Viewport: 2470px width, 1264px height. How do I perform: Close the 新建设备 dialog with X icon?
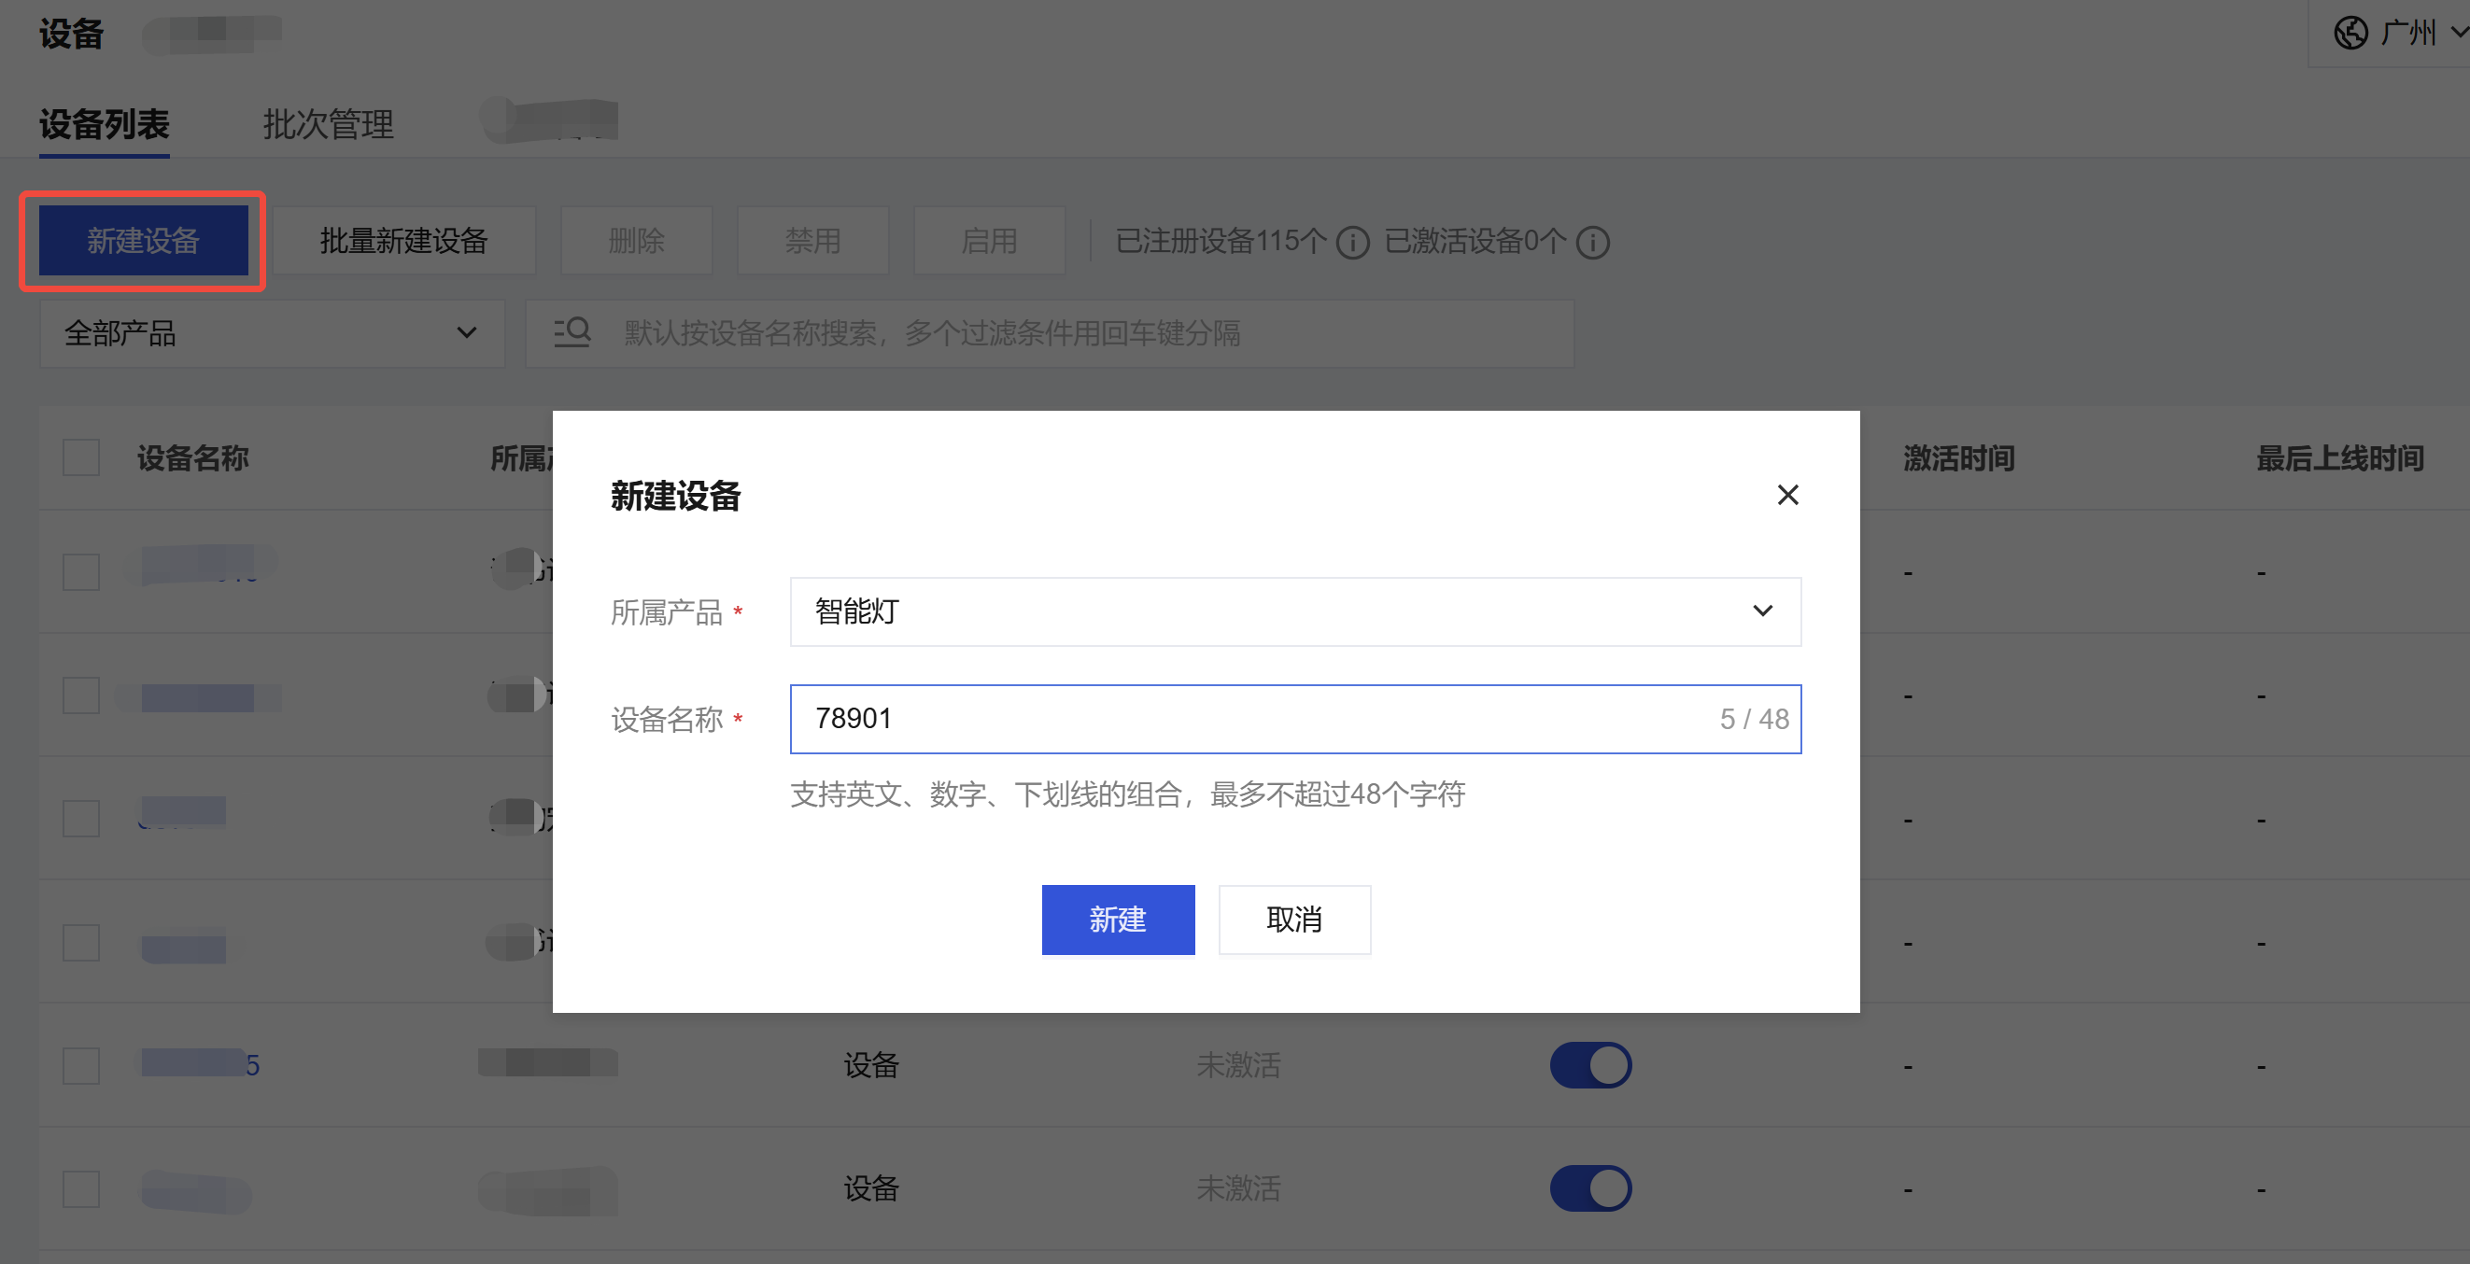[1787, 495]
